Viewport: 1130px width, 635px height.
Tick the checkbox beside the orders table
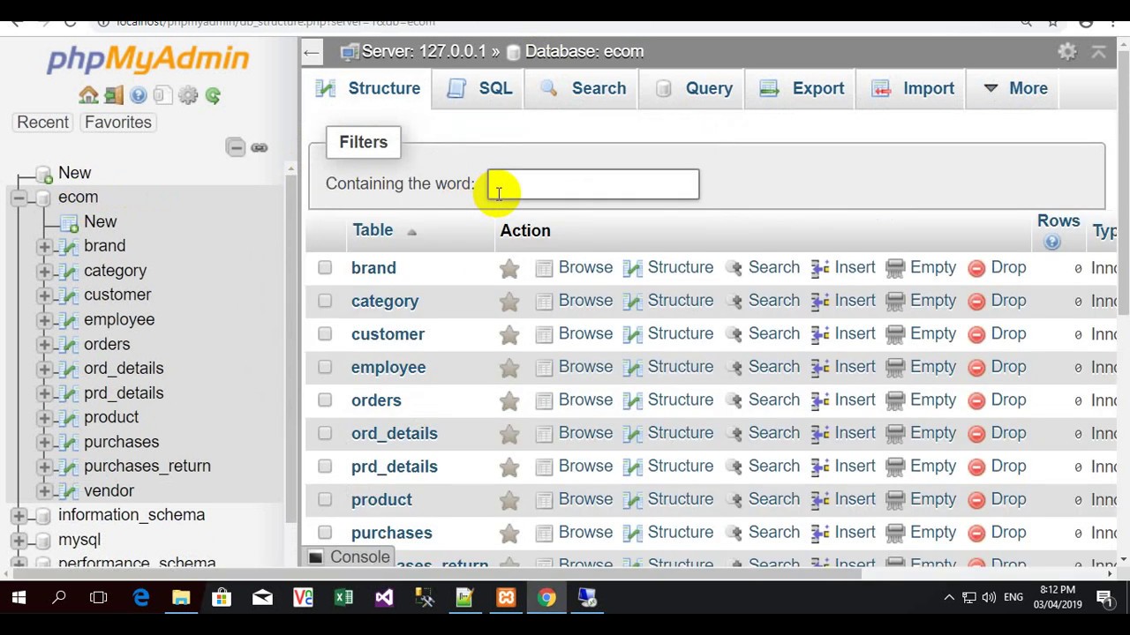[324, 400]
